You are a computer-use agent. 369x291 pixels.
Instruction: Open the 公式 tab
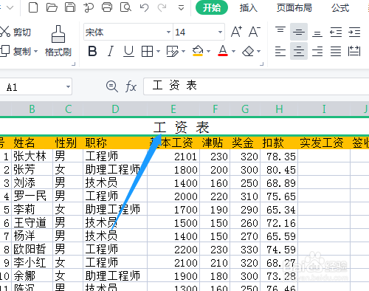[x=340, y=8]
